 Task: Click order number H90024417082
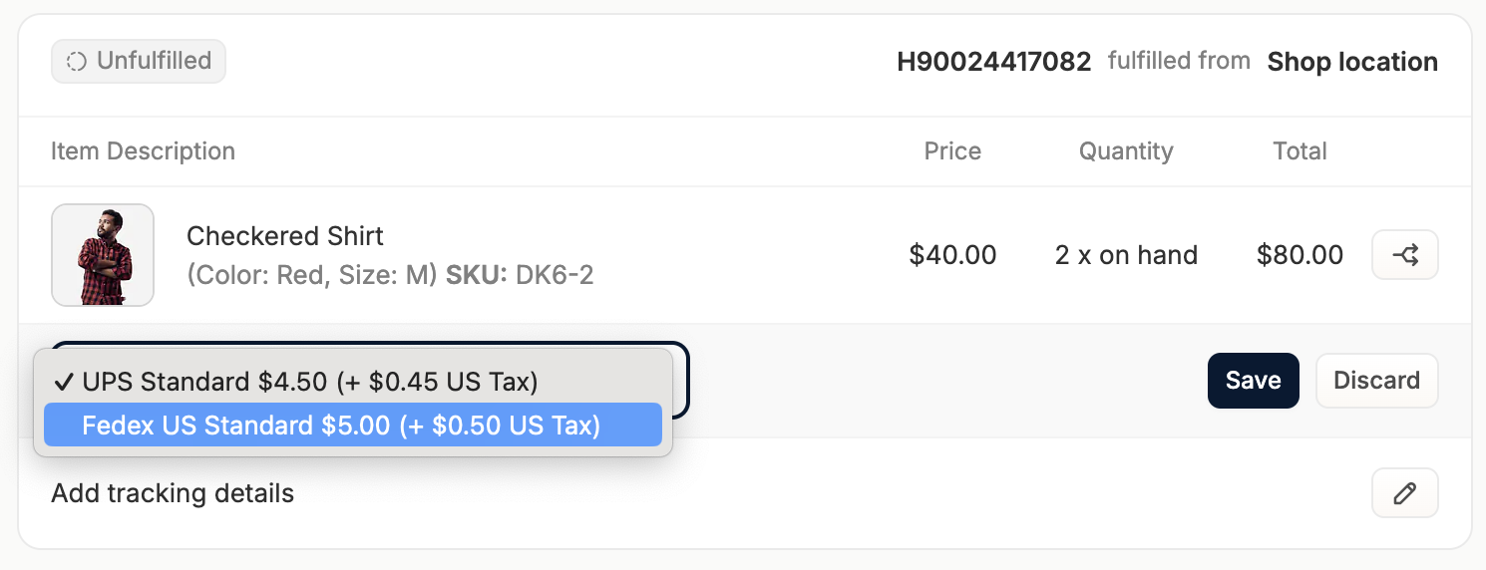(994, 62)
